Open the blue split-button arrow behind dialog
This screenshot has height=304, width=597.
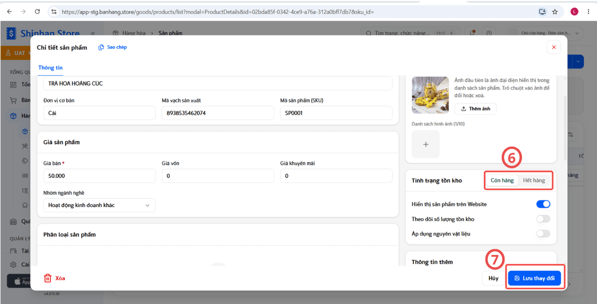tap(579, 61)
